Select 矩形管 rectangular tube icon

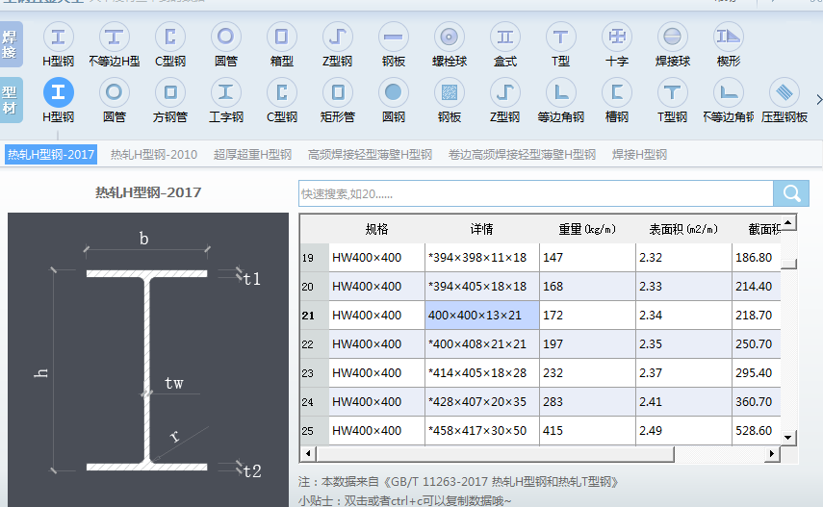[x=337, y=93]
